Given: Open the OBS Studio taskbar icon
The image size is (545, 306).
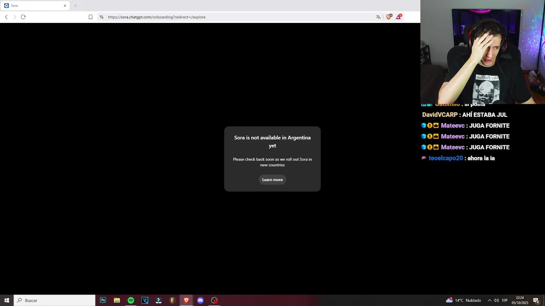Looking at the screenshot, I should click(x=214, y=300).
